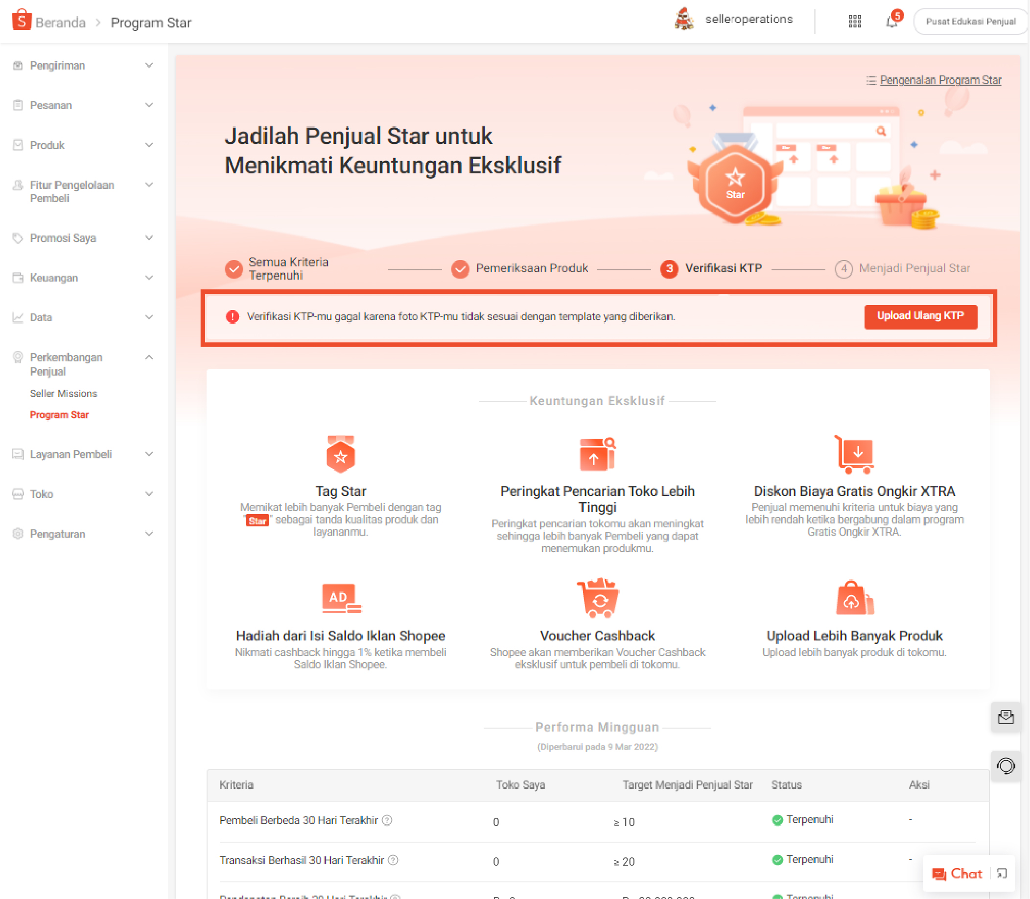Expand the Keuangan menu chevron

click(x=149, y=278)
